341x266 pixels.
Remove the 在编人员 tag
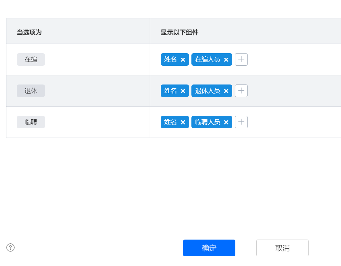[x=226, y=60]
